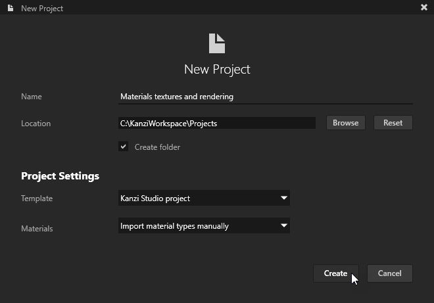Close the New Project dialog window
This screenshot has height=303, width=434.
tap(423, 8)
